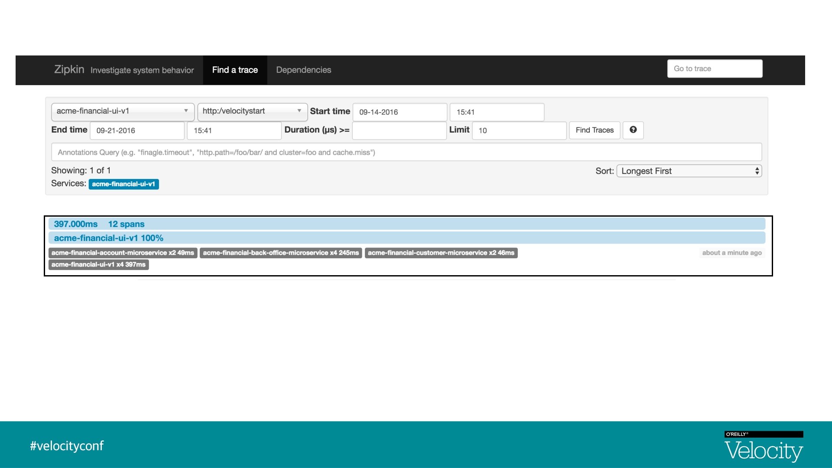
Task: Open the acme-financial-ui-v1 service dropdown
Action: point(123,111)
